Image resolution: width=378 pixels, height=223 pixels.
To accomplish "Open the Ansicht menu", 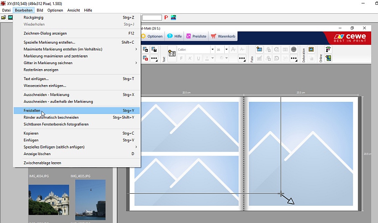I will [x=73, y=10].
